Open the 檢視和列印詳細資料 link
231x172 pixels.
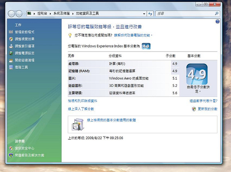[82, 101]
